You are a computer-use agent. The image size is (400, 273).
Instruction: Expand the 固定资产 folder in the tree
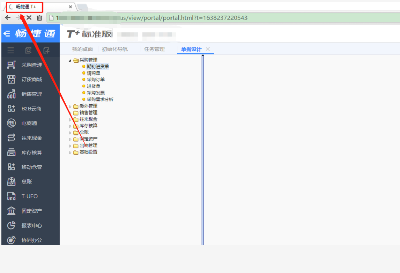[x=70, y=139]
